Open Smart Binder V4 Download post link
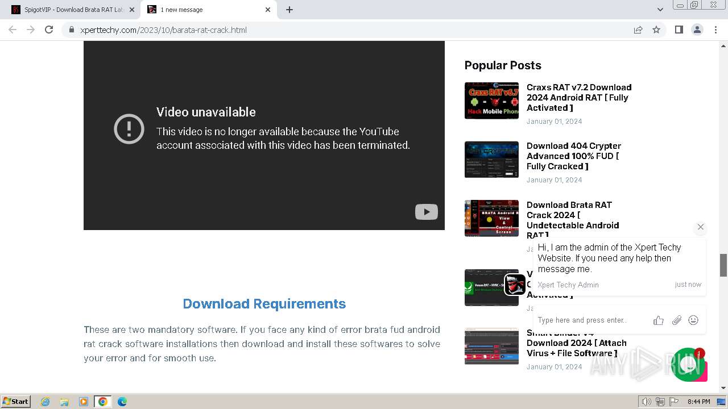Screen dimensions: 728x409 pos(577,343)
